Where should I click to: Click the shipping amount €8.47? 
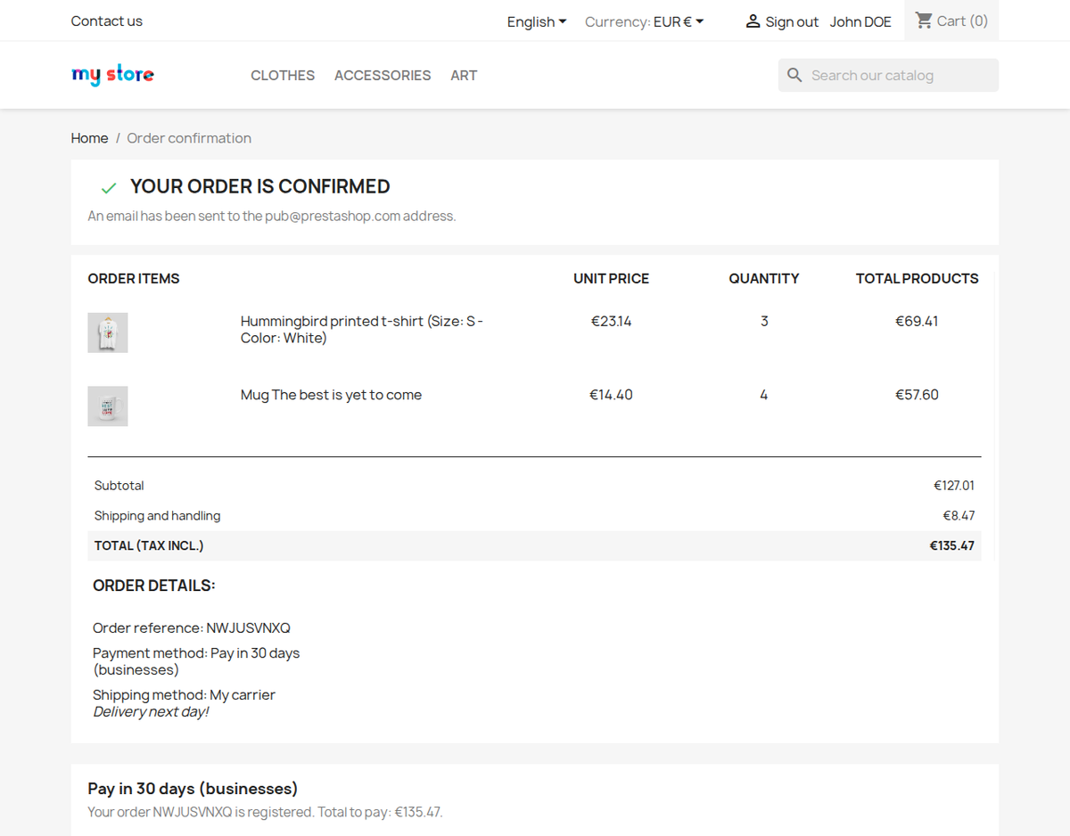tap(959, 515)
